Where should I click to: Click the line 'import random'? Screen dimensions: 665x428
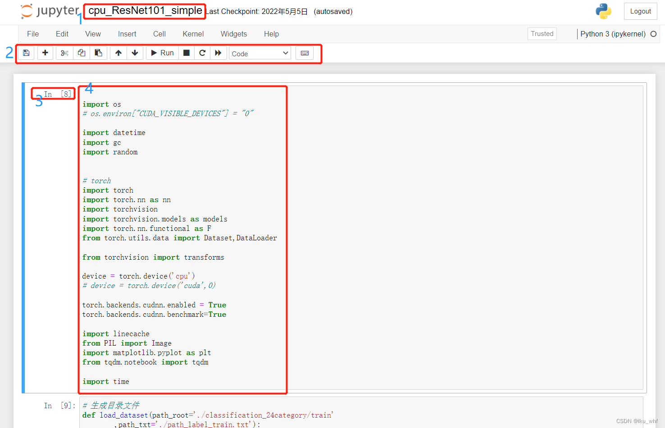click(110, 152)
